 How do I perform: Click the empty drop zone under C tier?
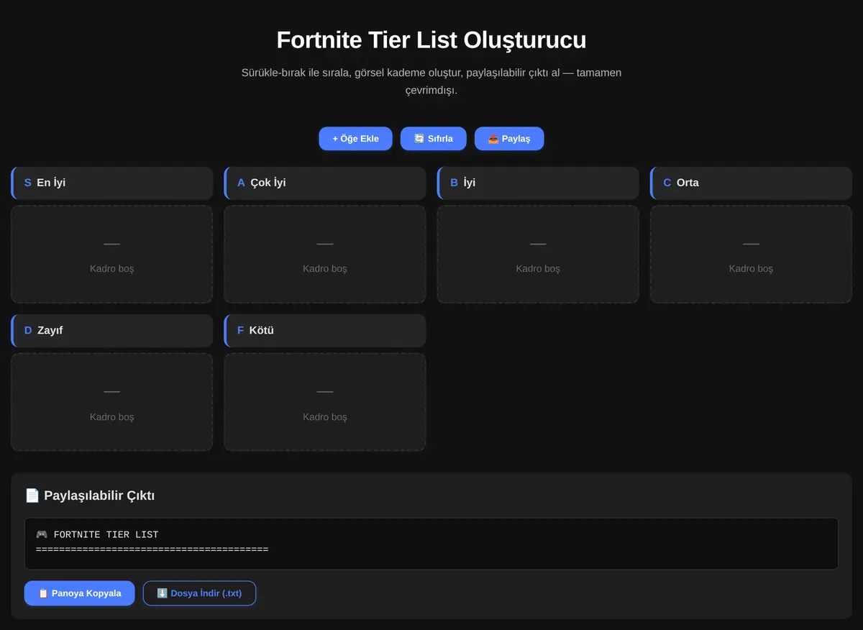[x=751, y=255]
